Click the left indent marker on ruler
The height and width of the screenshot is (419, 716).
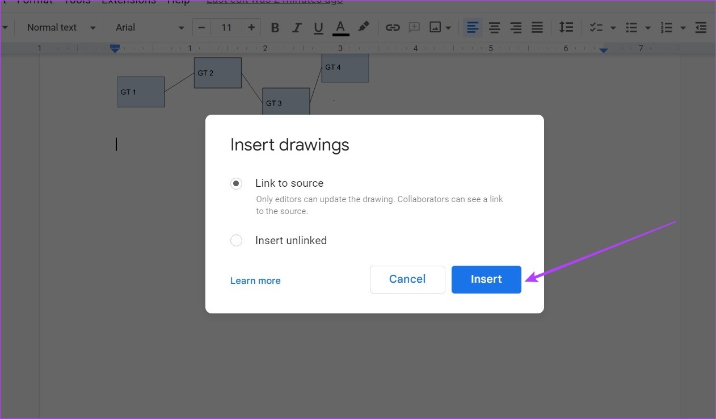click(115, 49)
